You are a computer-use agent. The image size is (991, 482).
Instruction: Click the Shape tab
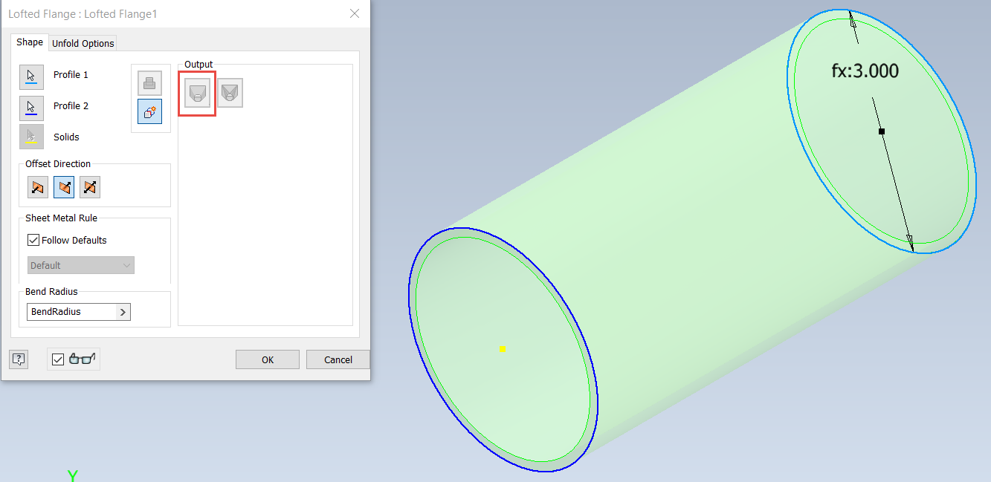[29, 42]
